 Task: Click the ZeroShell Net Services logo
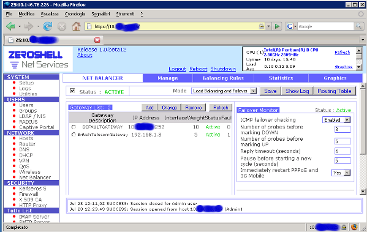click(x=39, y=59)
